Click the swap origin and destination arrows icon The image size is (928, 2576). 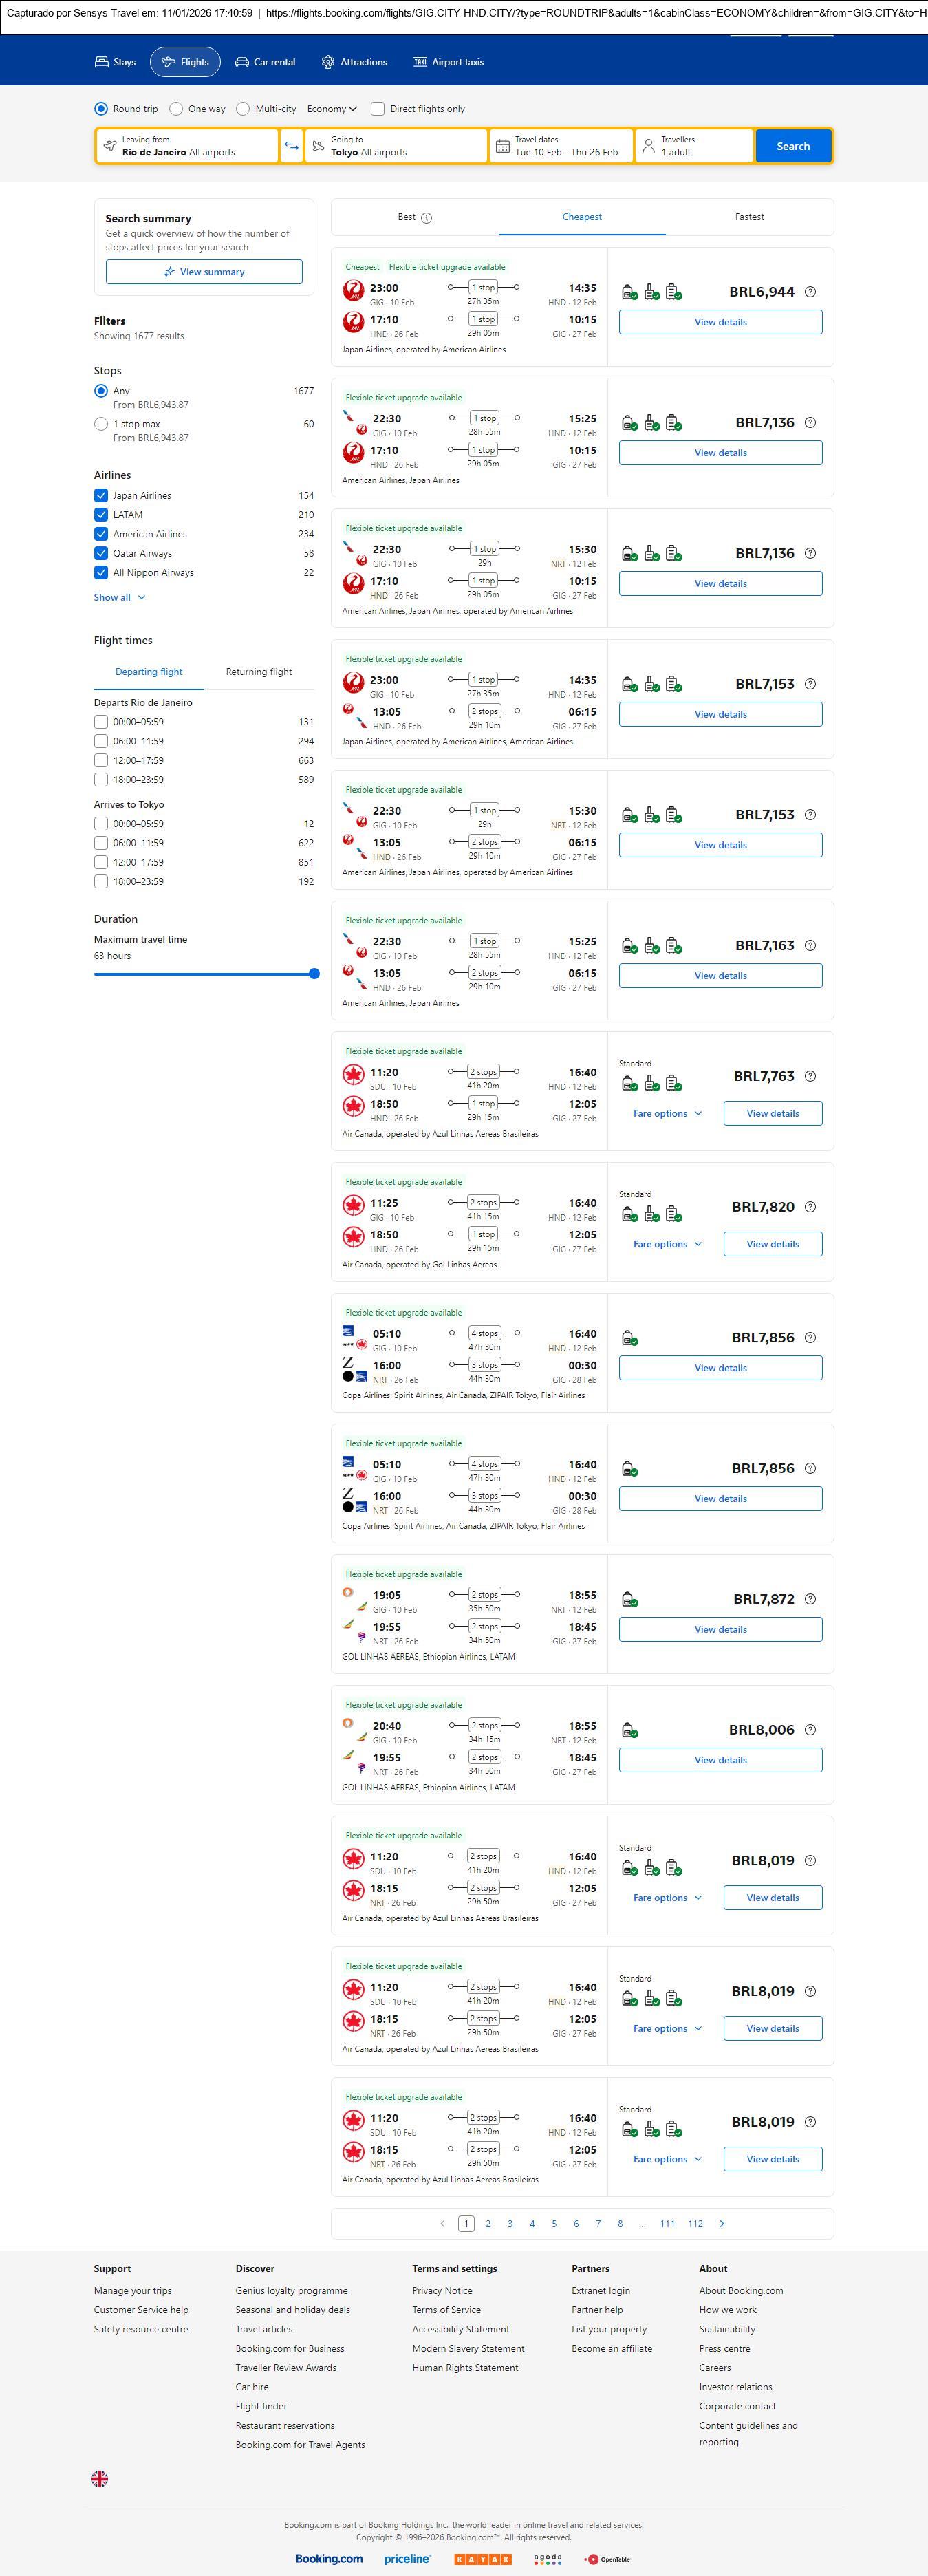[x=291, y=146]
